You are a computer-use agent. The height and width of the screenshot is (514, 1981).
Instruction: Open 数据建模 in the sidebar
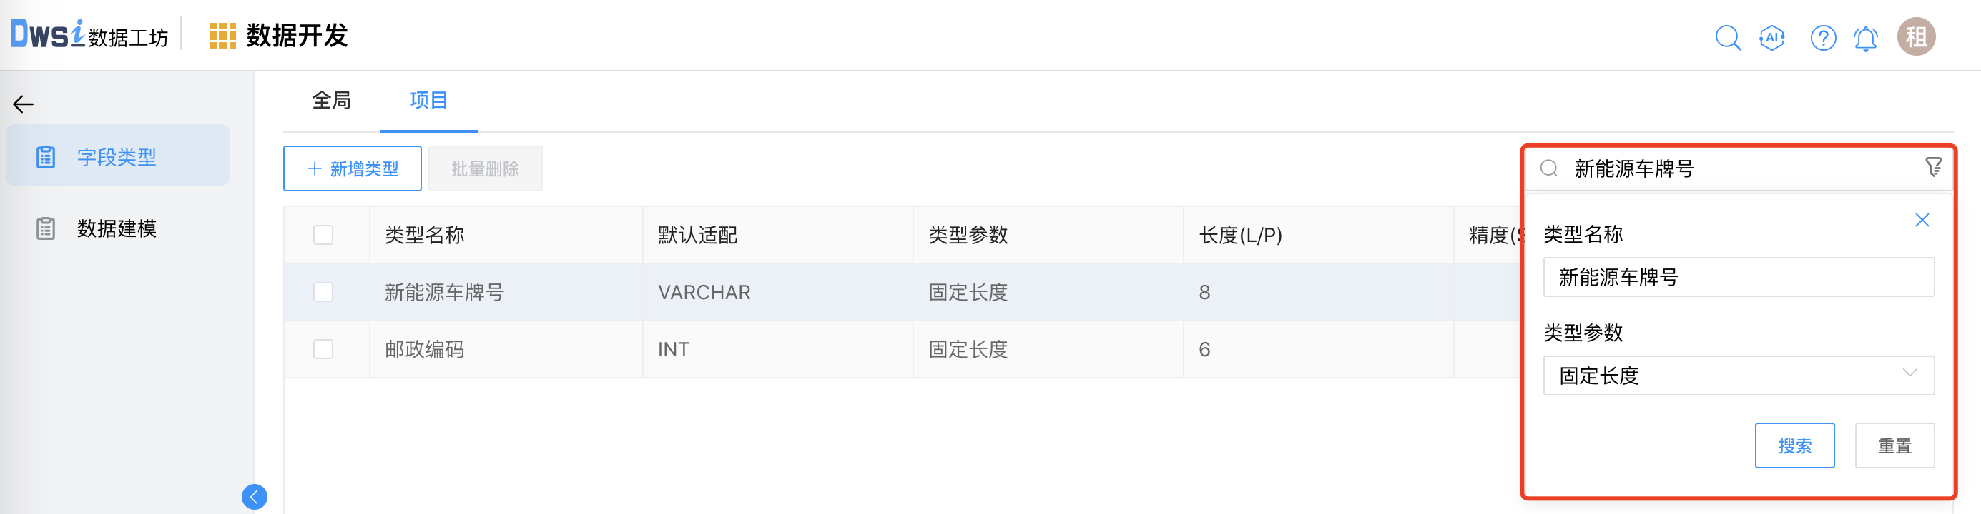(117, 228)
